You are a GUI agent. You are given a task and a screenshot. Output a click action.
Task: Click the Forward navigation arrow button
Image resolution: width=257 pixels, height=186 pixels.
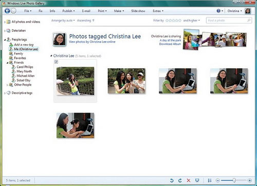(x=13, y=11)
